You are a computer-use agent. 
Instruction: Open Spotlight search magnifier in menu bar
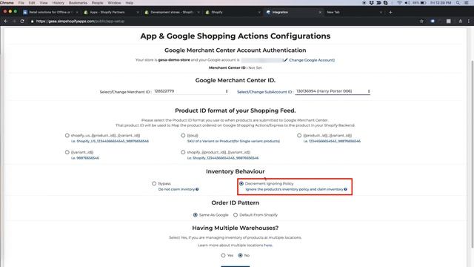tap(458, 3)
